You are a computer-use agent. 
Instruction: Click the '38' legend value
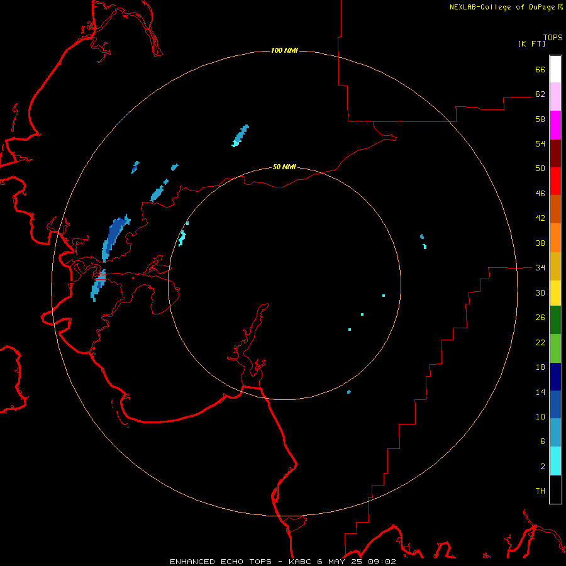pos(540,243)
